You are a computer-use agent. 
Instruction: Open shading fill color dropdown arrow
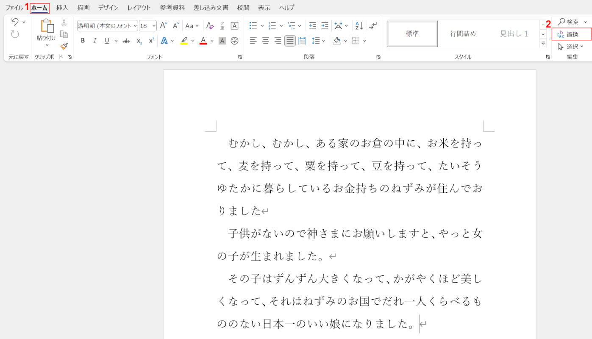(345, 41)
